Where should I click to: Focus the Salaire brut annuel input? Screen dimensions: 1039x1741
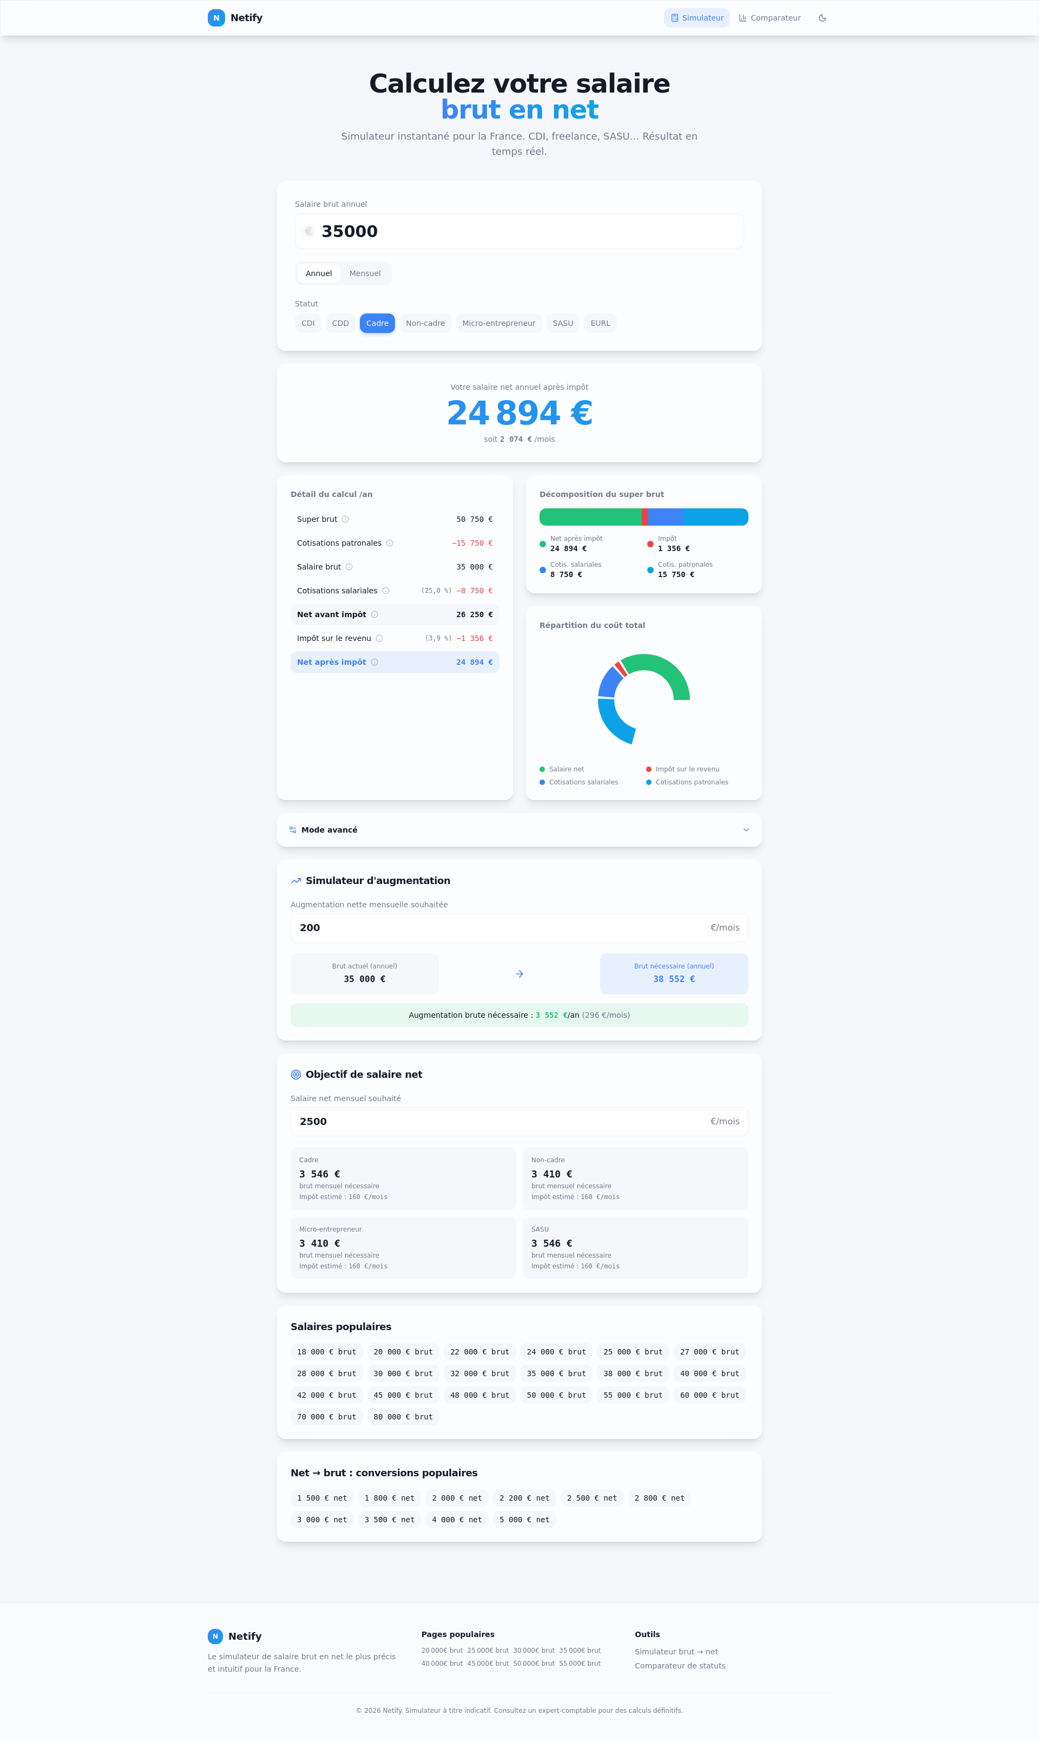coord(519,231)
